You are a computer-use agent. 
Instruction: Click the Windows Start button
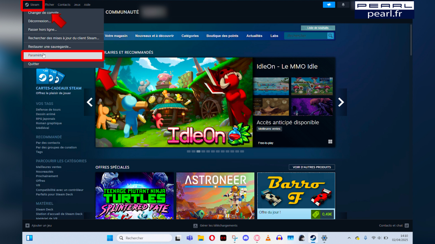click(110, 238)
